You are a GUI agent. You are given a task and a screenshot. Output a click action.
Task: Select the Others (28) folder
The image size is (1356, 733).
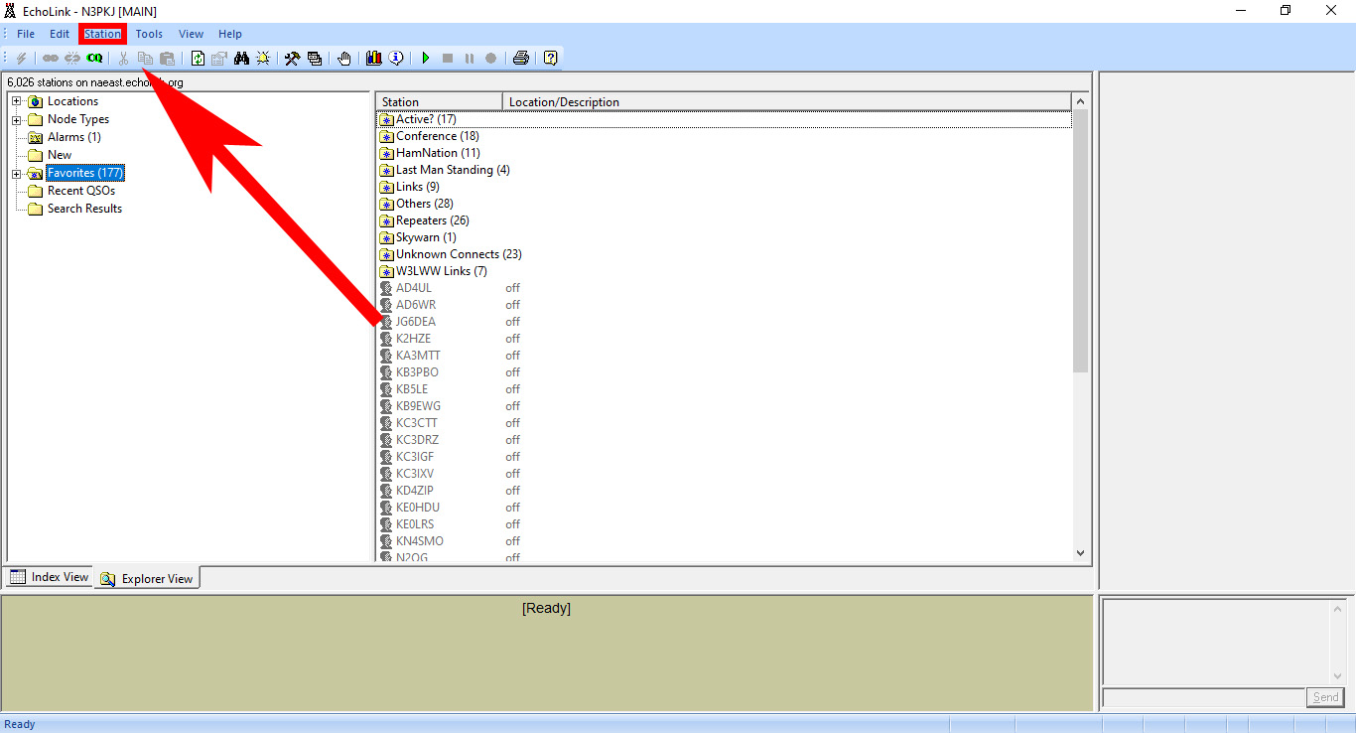tap(425, 204)
